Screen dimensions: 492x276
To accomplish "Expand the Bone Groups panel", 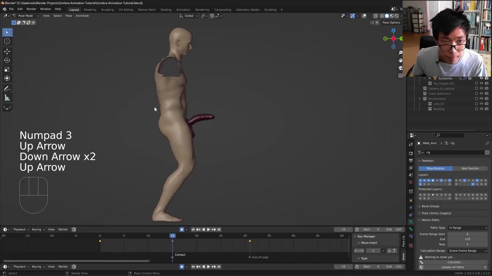I will click(430, 206).
